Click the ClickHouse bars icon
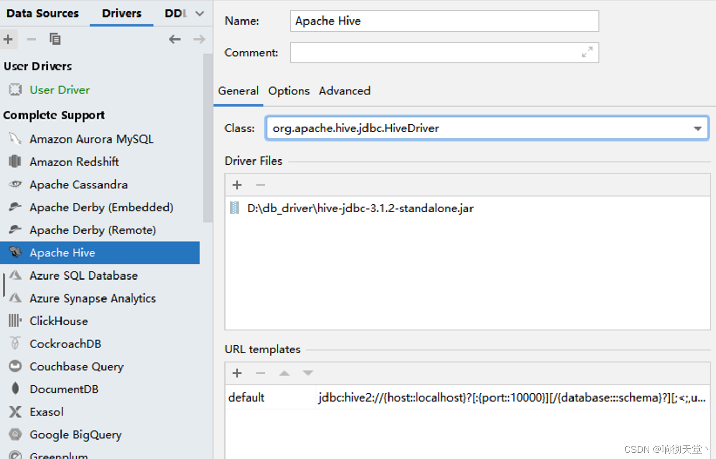Viewport: 716px width, 459px height. [15, 321]
